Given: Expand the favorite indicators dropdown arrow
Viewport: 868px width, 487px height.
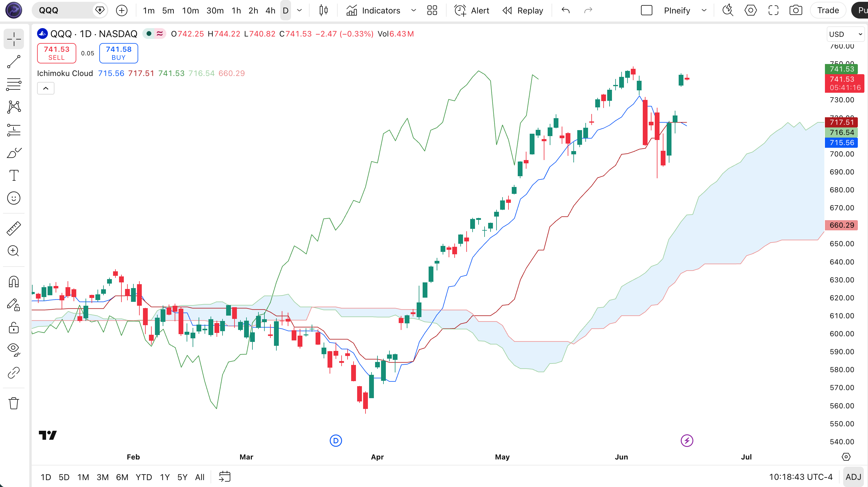Looking at the screenshot, I should tap(413, 10).
